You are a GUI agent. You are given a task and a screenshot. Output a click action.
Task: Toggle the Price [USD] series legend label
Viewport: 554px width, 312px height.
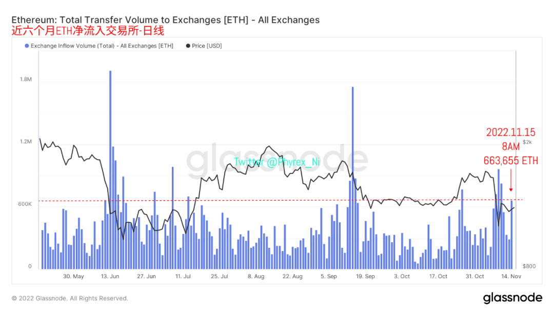tap(207, 46)
